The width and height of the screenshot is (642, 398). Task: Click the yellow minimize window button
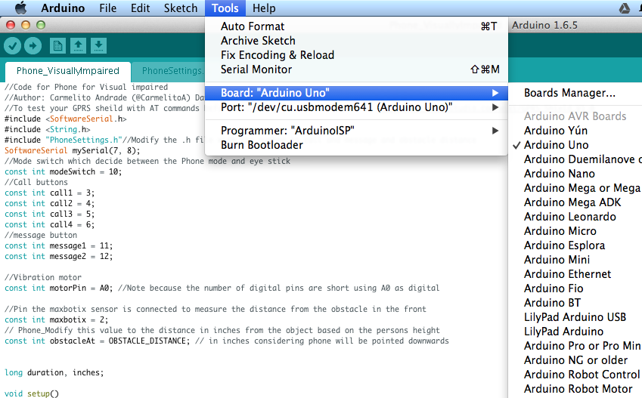point(26,25)
